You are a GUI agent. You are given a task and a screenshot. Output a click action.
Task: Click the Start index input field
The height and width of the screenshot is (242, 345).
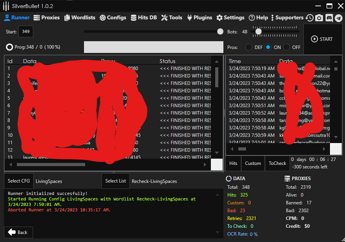[26, 31]
